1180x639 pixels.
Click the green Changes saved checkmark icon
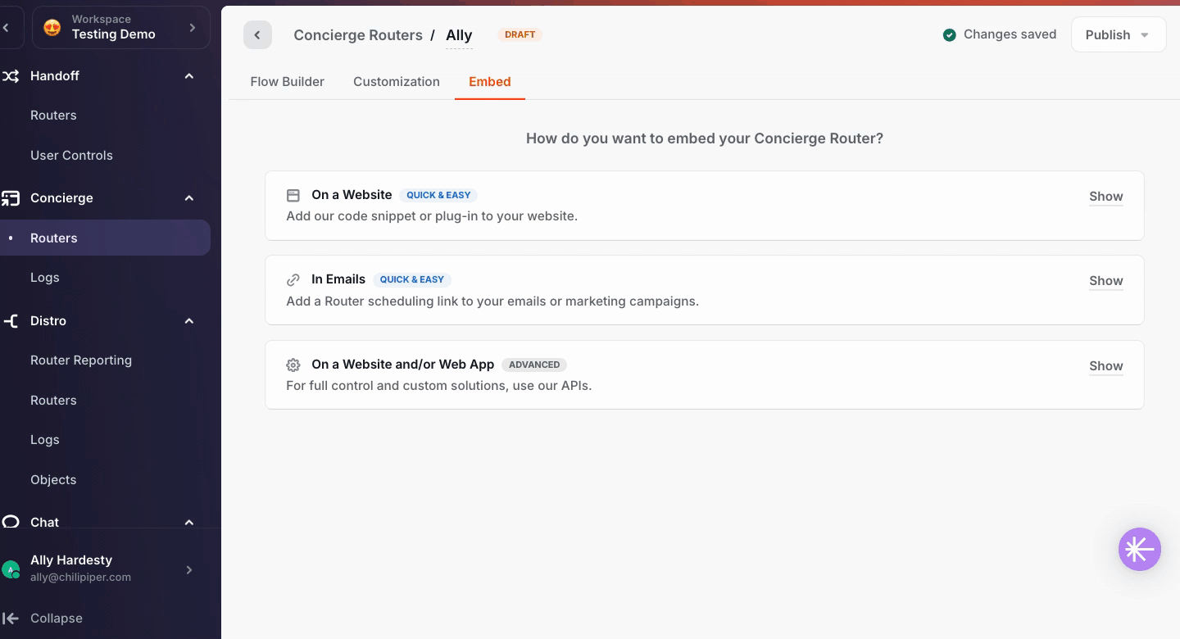(950, 35)
